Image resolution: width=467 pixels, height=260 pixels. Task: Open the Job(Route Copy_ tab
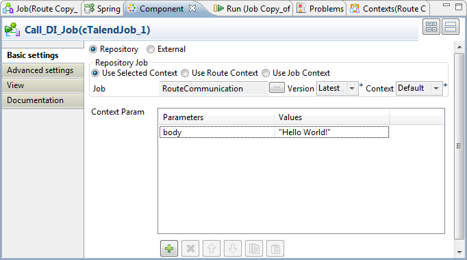41,9
